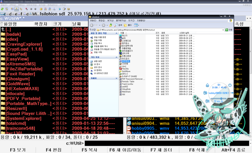Screen dimensions: 252x153
Task: Click the 파일명 column header in left panel
Action: (x=17, y=24)
